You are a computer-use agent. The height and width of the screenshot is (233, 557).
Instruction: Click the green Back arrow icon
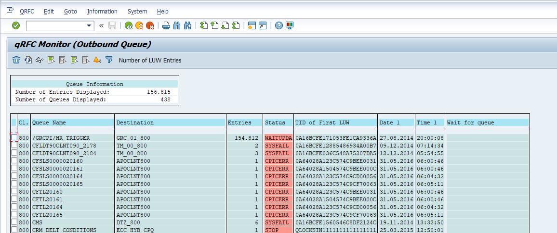129,26
